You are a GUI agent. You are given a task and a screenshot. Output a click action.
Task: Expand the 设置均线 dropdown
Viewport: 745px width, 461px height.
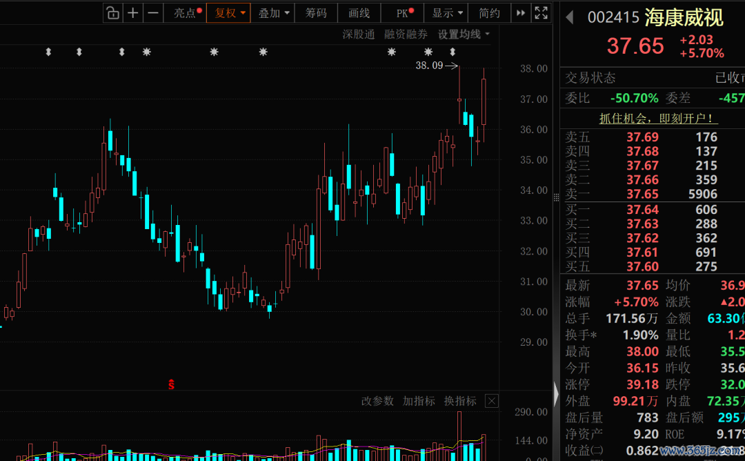pyautogui.click(x=464, y=35)
